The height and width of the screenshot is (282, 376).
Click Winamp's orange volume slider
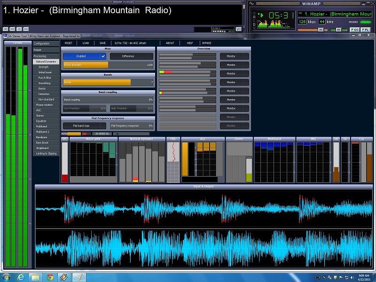tap(313, 30)
